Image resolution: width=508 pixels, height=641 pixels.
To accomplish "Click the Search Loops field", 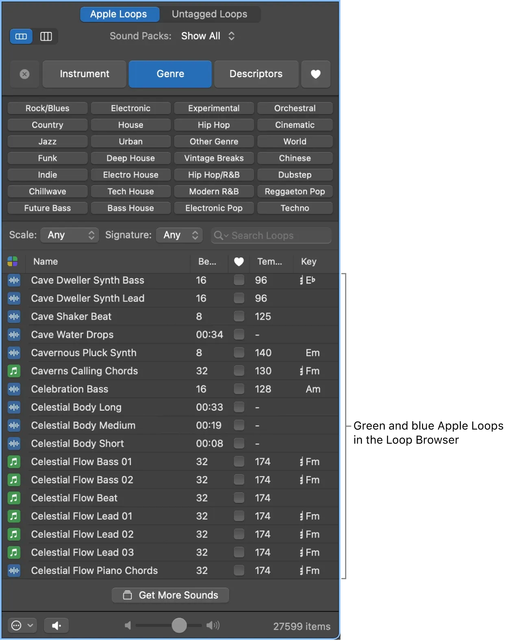I will (x=271, y=236).
